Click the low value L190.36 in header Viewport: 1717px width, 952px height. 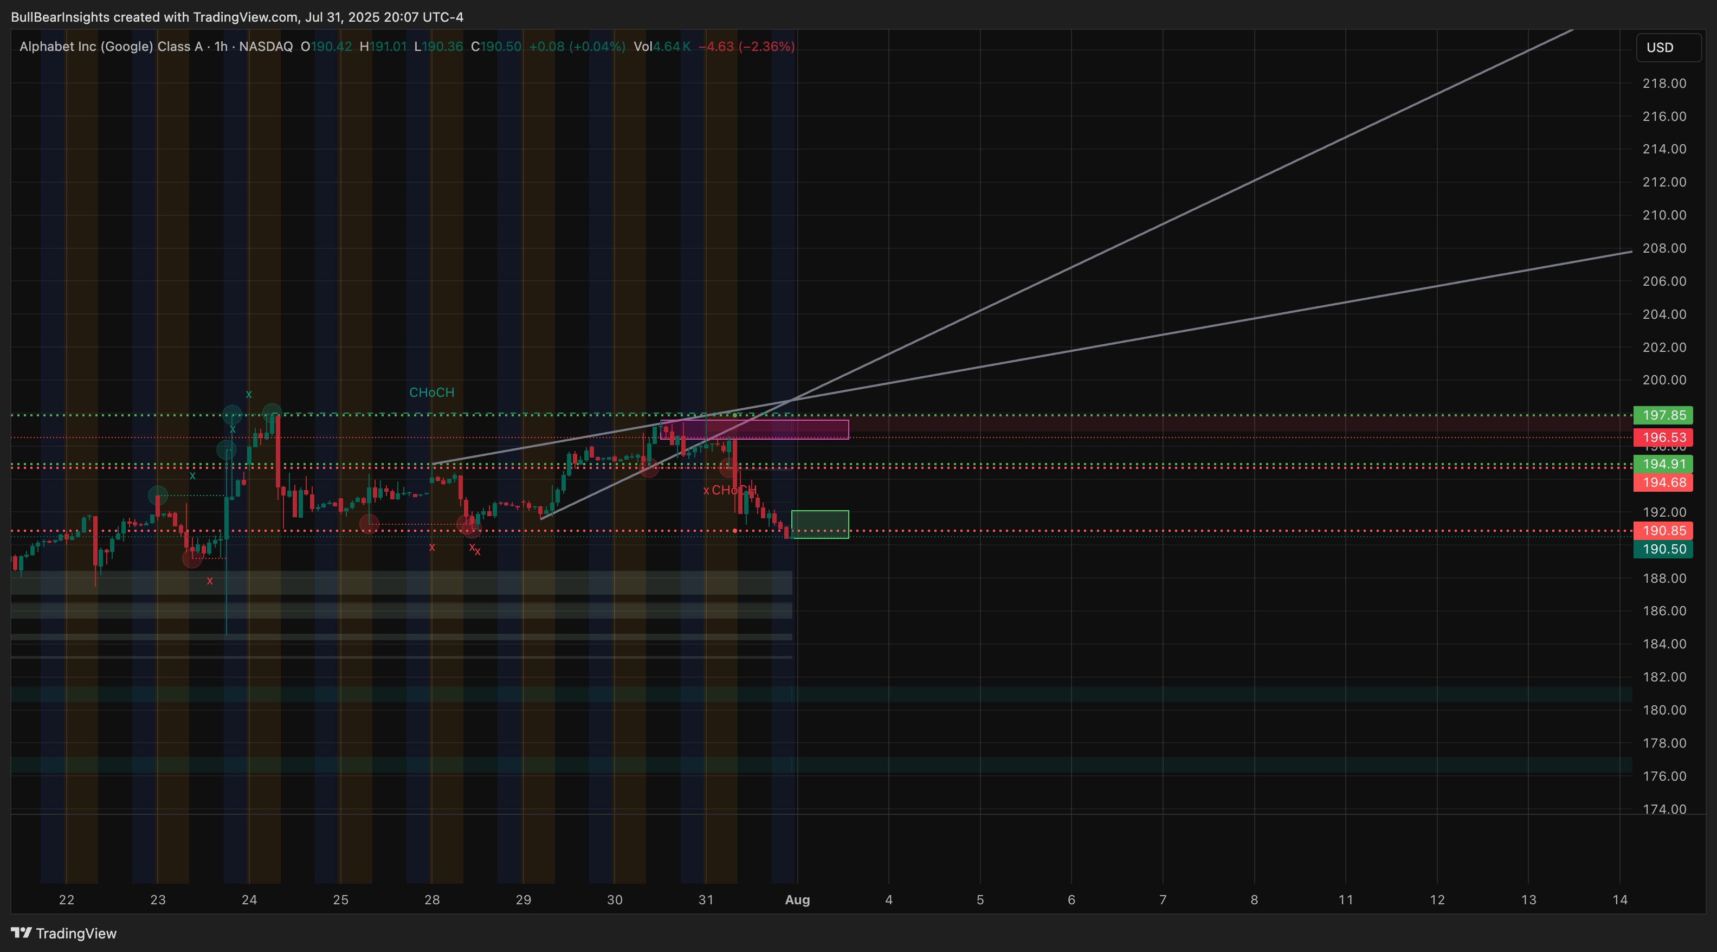coord(438,47)
